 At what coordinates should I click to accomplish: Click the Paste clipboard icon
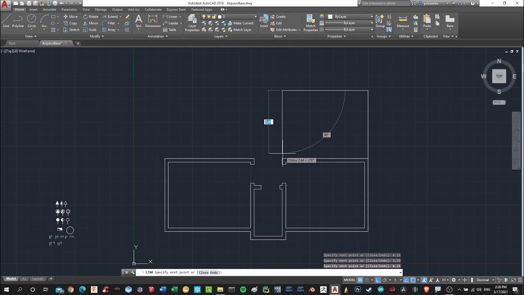click(x=427, y=21)
